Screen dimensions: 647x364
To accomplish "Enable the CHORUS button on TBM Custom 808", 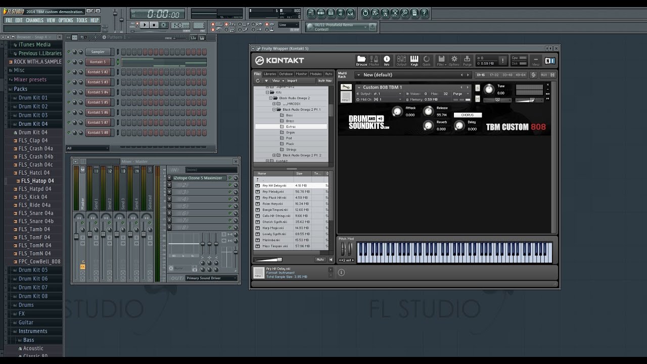I will (468, 115).
